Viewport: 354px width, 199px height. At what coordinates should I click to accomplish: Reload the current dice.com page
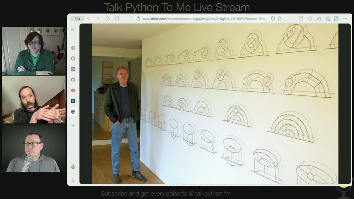(117, 19)
